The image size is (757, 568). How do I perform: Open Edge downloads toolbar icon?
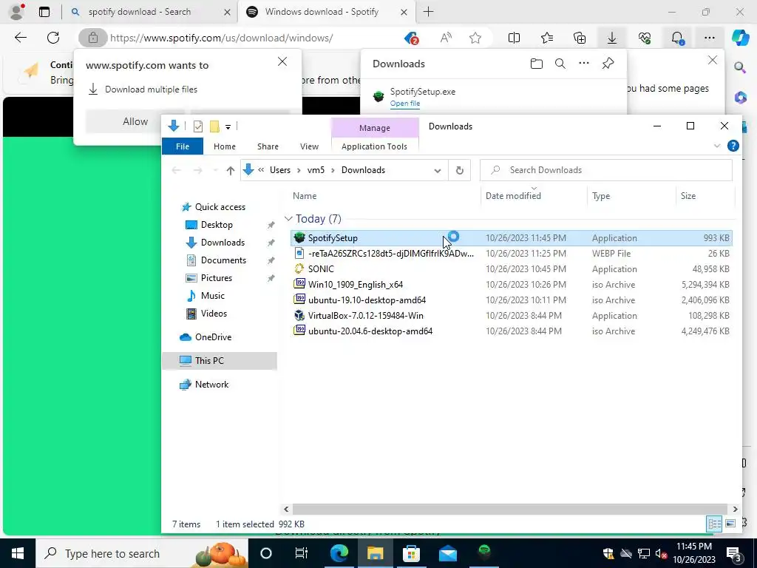[611, 38]
